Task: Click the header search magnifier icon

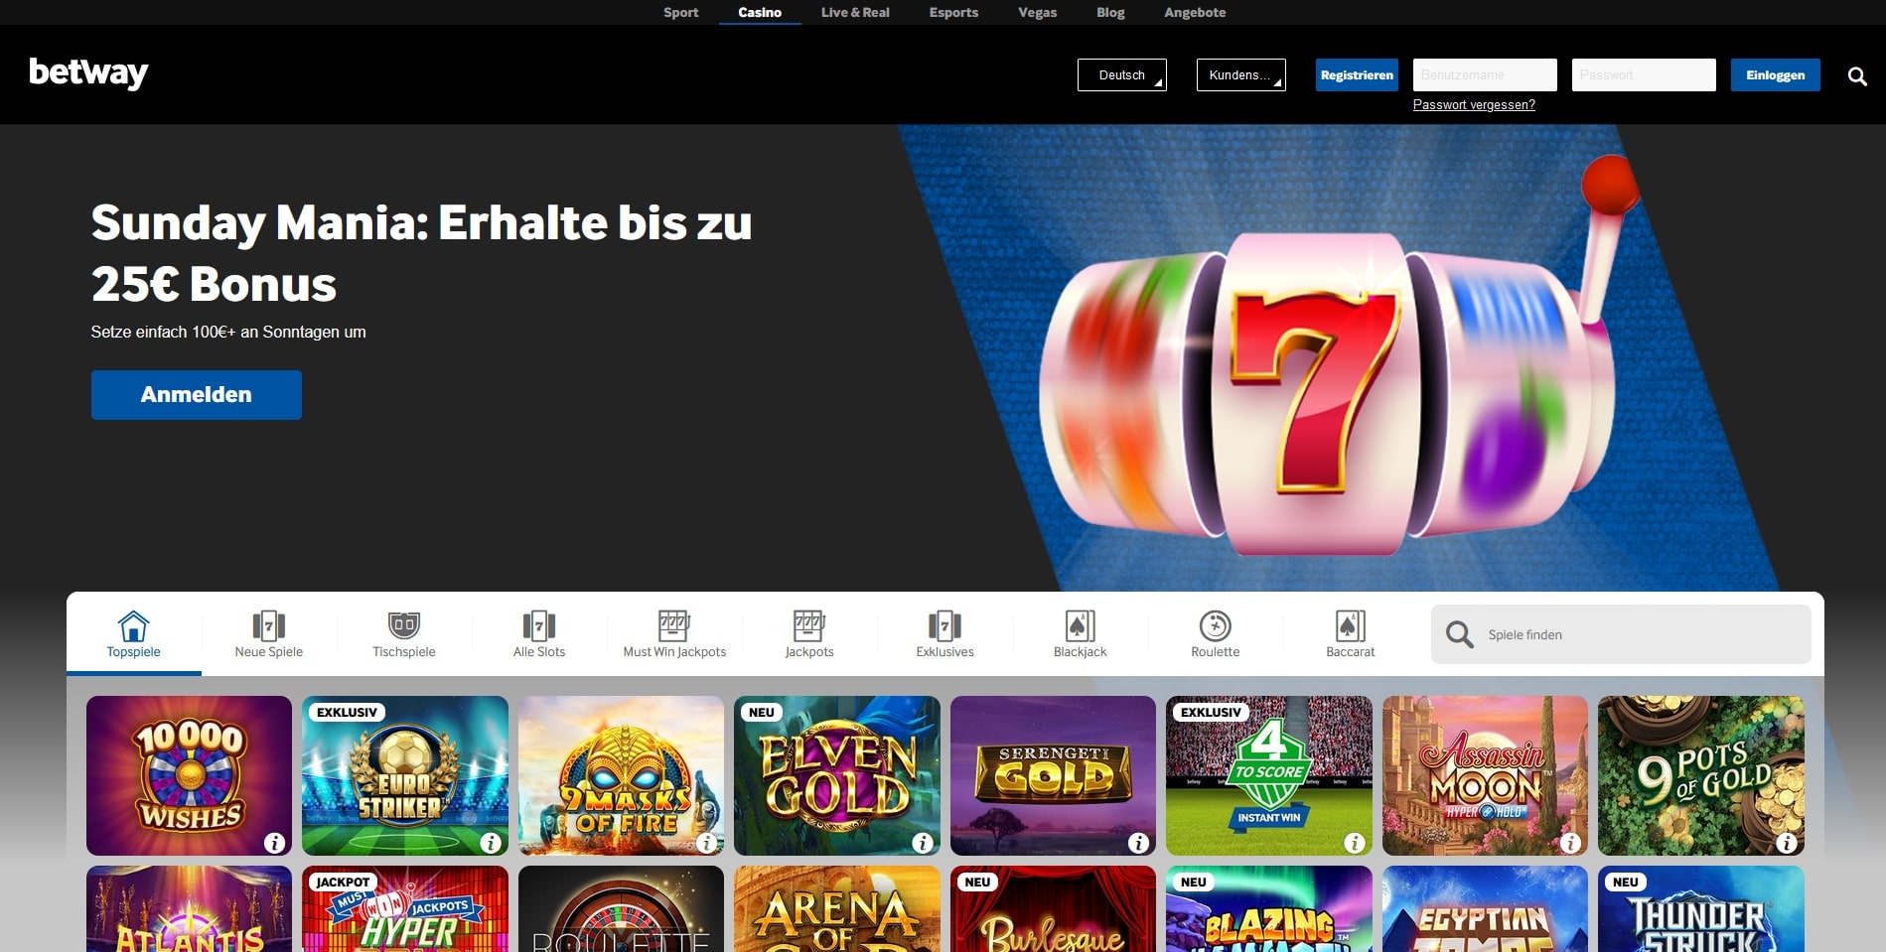Action: point(1856,76)
